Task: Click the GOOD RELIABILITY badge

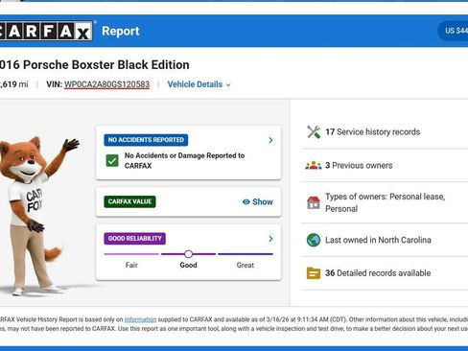Action: (x=134, y=239)
